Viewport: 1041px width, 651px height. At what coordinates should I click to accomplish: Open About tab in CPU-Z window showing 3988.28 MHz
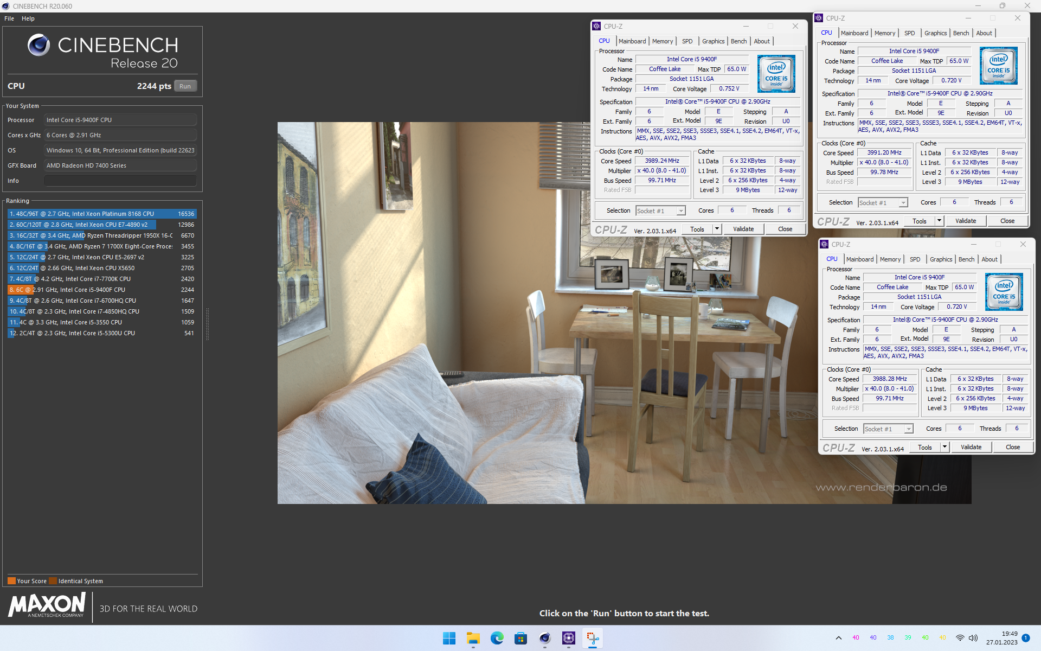(x=989, y=259)
